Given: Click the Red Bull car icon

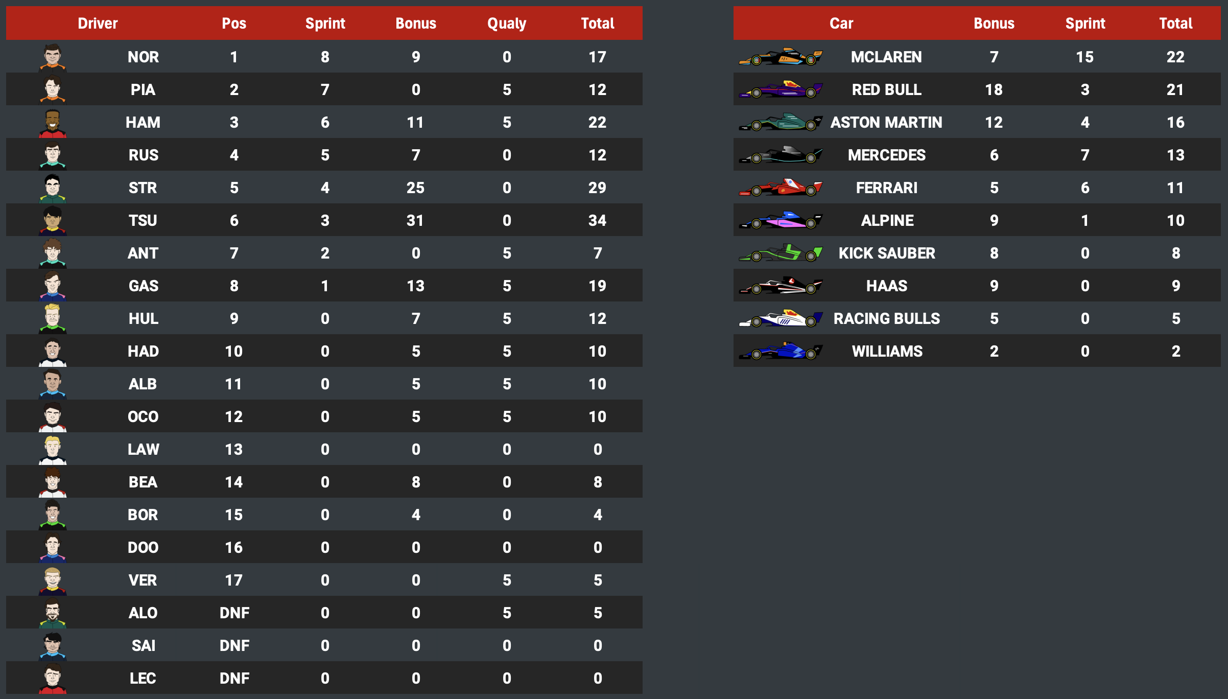Looking at the screenshot, I should [781, 89].
